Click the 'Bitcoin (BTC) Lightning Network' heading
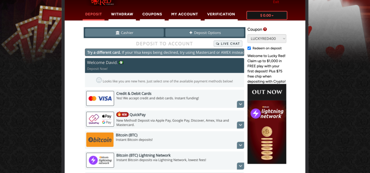 (143, 155)
